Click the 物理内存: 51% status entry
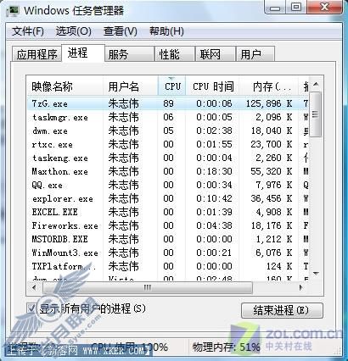 click(x=226, y=347)
